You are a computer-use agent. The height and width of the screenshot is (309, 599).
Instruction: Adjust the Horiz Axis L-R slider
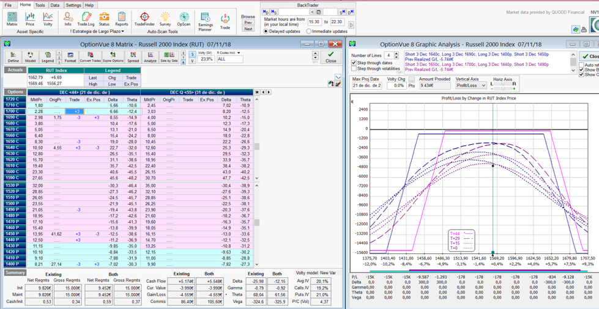[503, 84]
